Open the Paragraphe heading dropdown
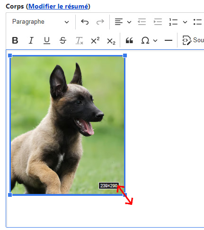This screenshot has height=230, width=204. tap(41, 22)
